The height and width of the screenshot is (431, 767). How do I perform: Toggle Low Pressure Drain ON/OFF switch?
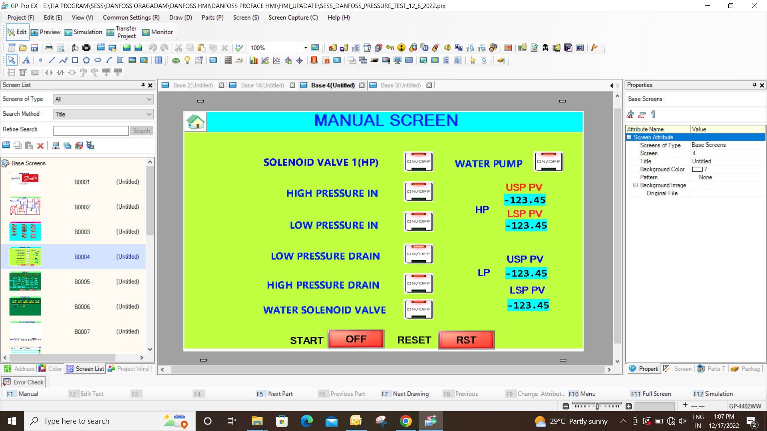tap(418, 254)
